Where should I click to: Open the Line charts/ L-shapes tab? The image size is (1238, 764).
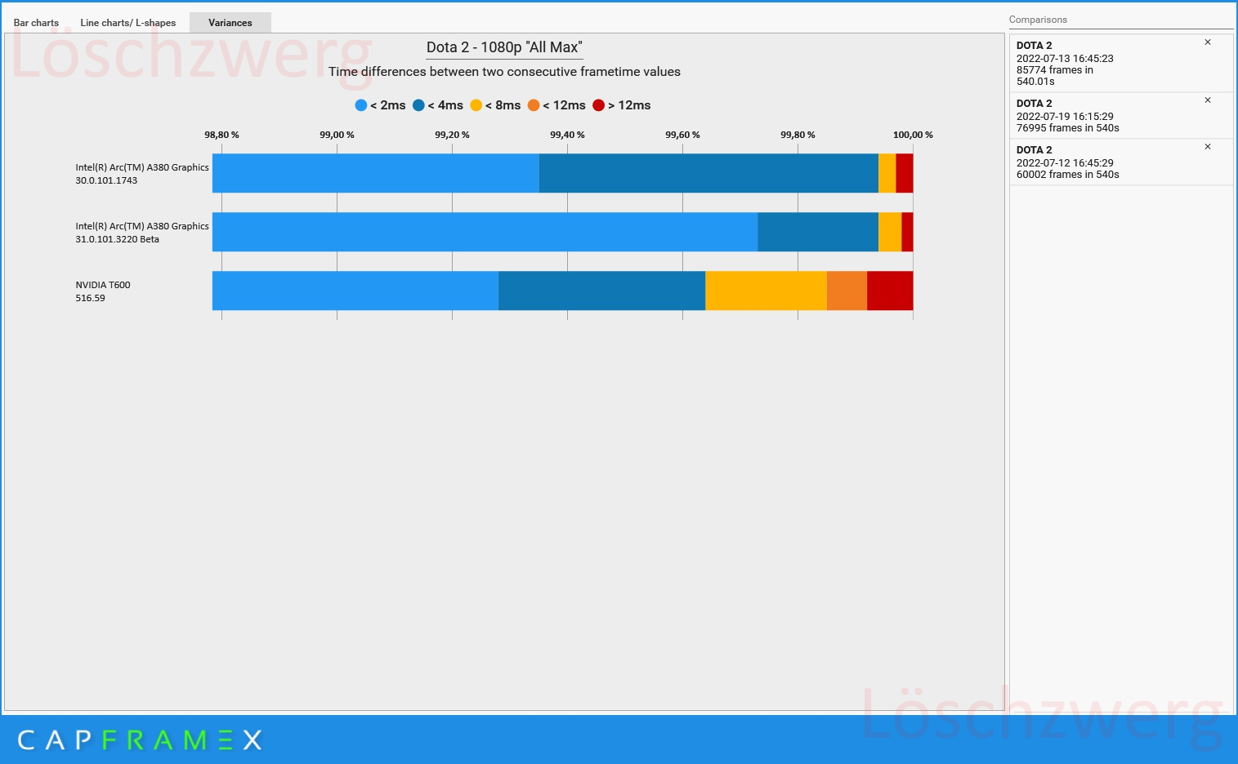point(128,23)
